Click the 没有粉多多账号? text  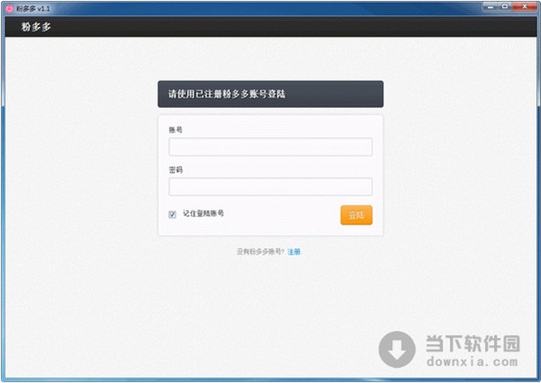pyautogui.click(x=261, y=252)
